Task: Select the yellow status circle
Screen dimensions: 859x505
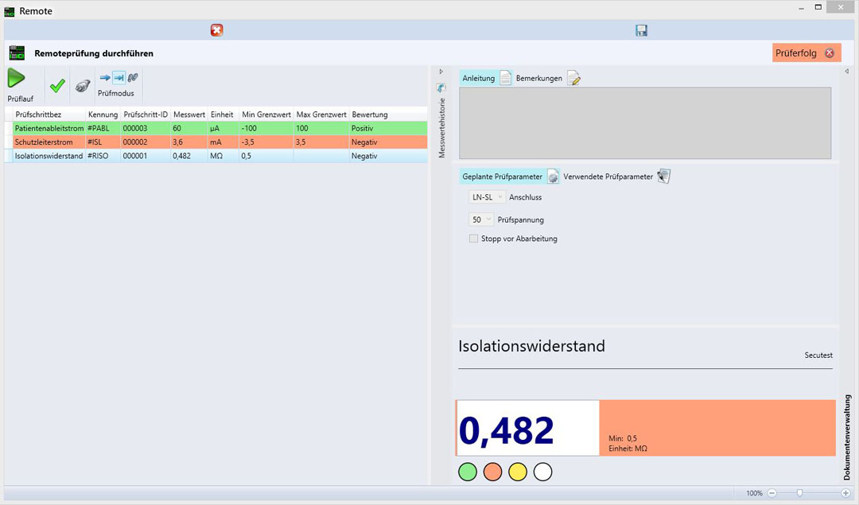Action: coord(518,472)
